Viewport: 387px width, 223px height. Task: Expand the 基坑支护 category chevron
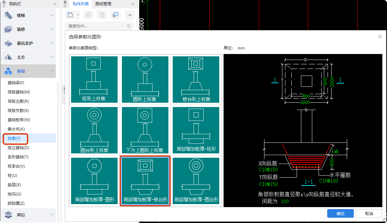click(52, 43)
